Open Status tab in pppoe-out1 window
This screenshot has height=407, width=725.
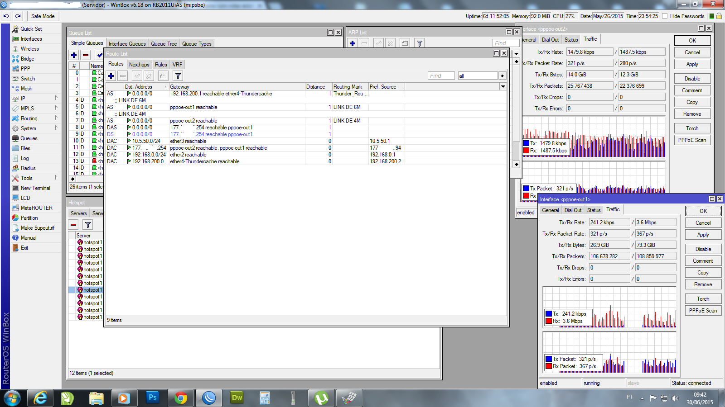(x=594, y=210)
